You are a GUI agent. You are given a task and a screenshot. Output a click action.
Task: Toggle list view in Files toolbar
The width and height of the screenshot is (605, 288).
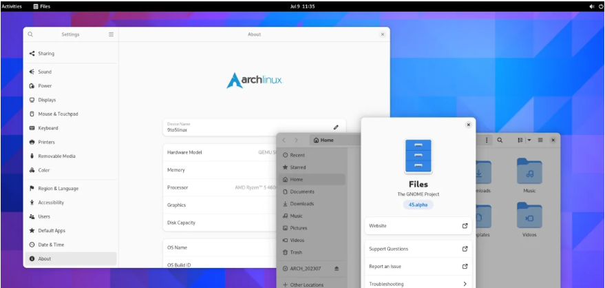point(520,140)
